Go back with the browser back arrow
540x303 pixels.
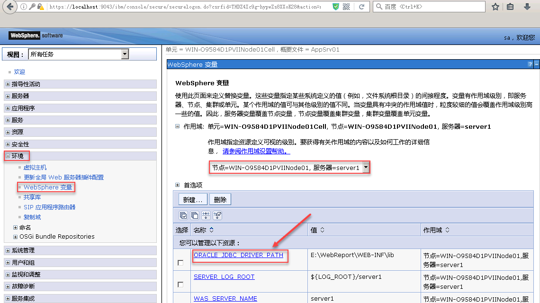tap(10, 7)
